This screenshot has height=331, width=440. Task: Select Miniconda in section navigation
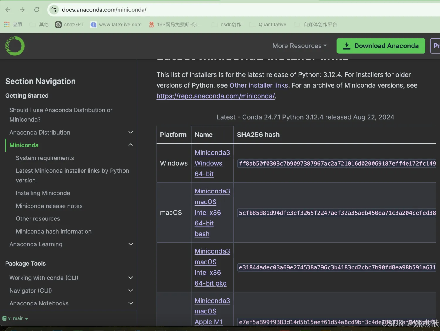coord(24,145)
